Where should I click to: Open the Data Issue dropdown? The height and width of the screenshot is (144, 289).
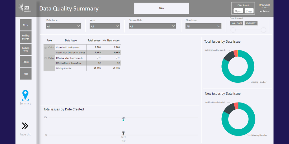point(63,26)
